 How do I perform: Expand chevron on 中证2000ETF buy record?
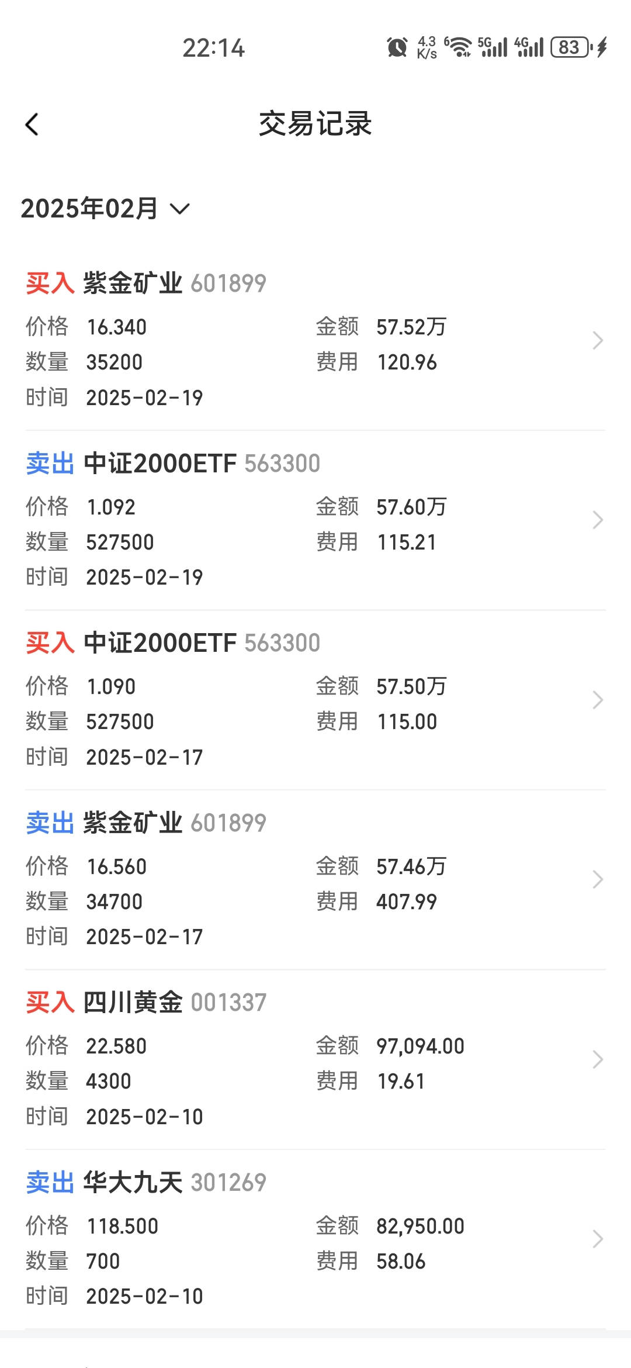pos(597,700)
